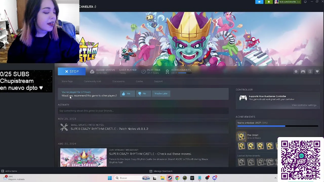This screenshot has width=324, height=182.
Task: Click the first unlocked achievement below The Ghost
Action: click(241, 146)
